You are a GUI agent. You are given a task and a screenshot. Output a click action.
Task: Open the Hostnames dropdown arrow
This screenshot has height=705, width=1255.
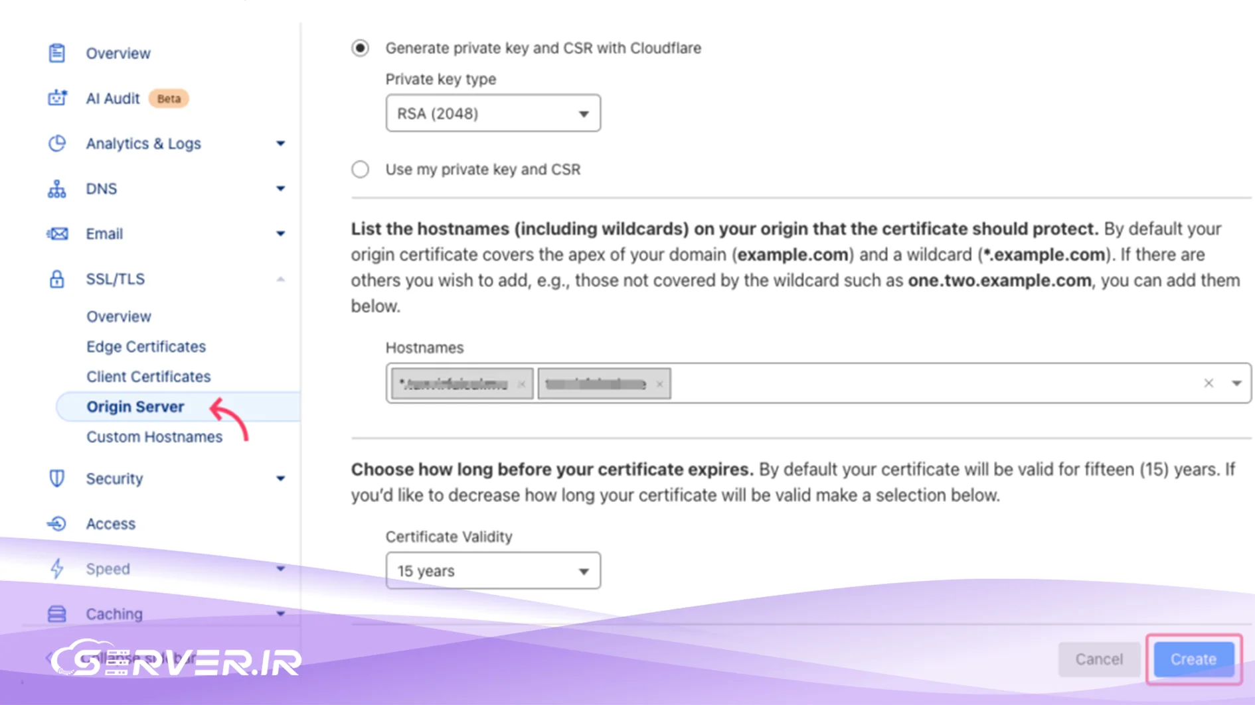click(1236, 383)
